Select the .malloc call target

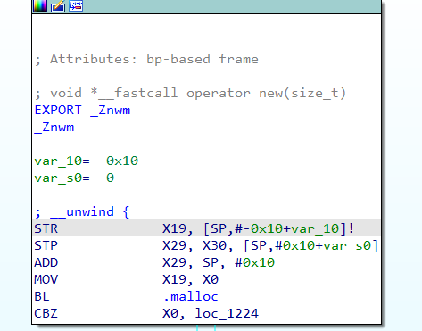[190, 296]
